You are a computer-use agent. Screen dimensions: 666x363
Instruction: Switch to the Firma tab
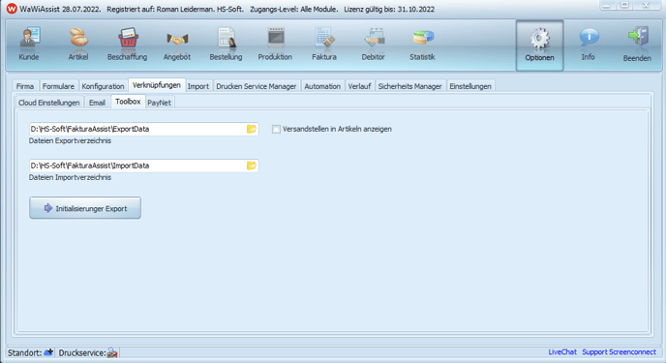tap(25, 86)
